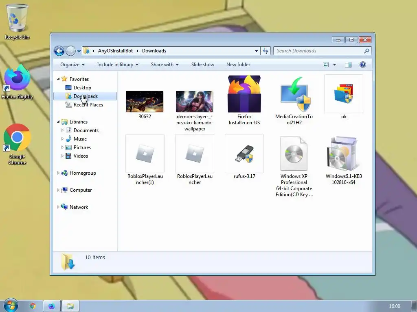This screenshot has height=312, width=417.
Task: Open Explorer help question mark icon
Action: coord(362,65)
